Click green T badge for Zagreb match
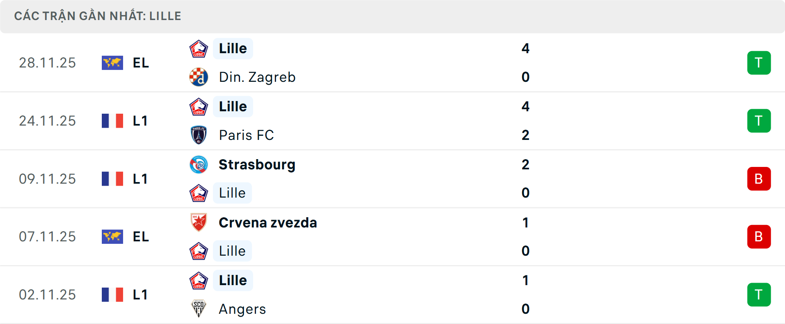785x324 pixels. click(x=759, y=63)
